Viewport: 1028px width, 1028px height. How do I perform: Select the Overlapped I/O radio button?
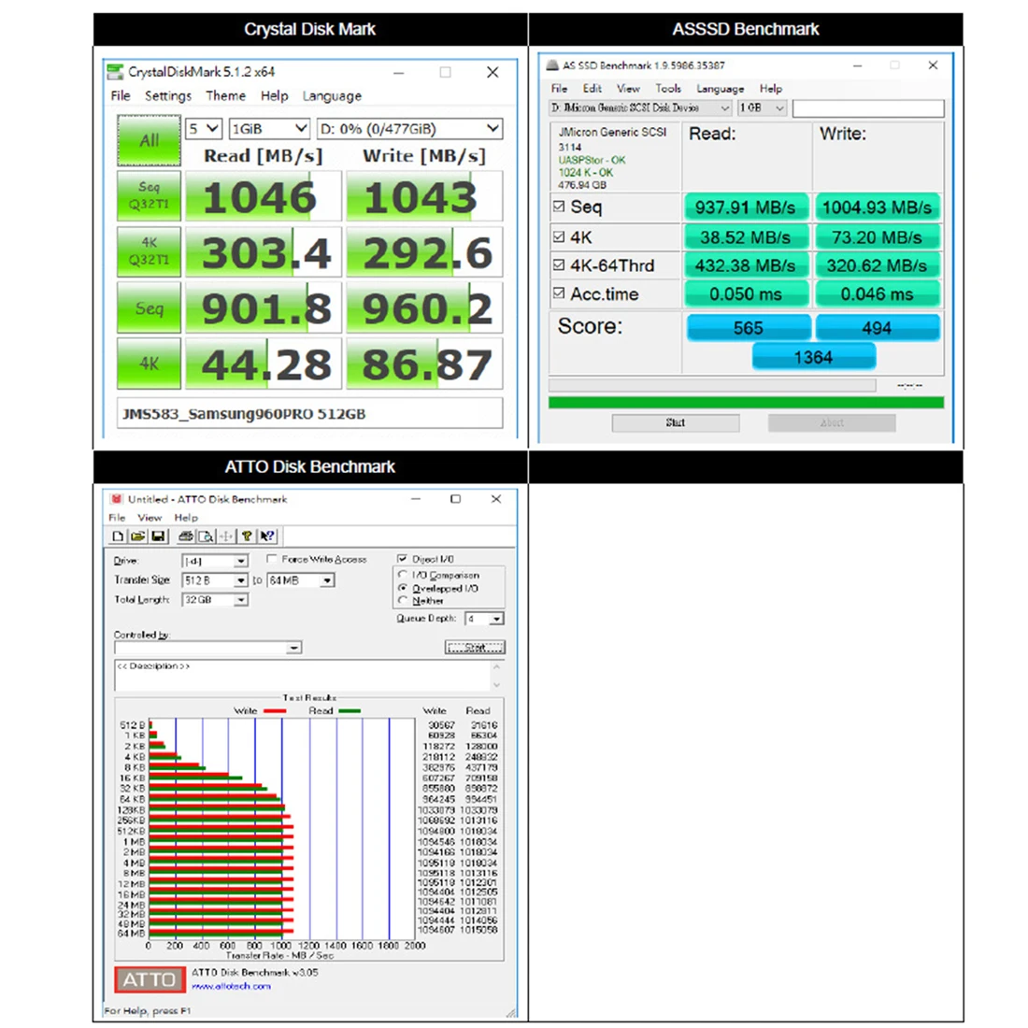click(403, 588)
